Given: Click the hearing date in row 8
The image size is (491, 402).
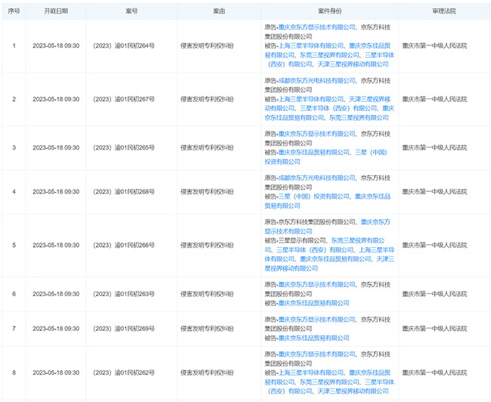Looking at the screenshot, I should click(x=56, y=373).
